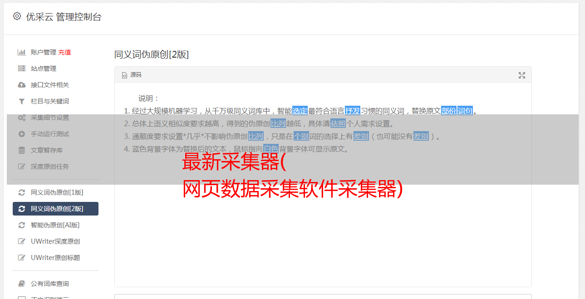Click the 优采云 管理控制台 header title

pos(64,17)
